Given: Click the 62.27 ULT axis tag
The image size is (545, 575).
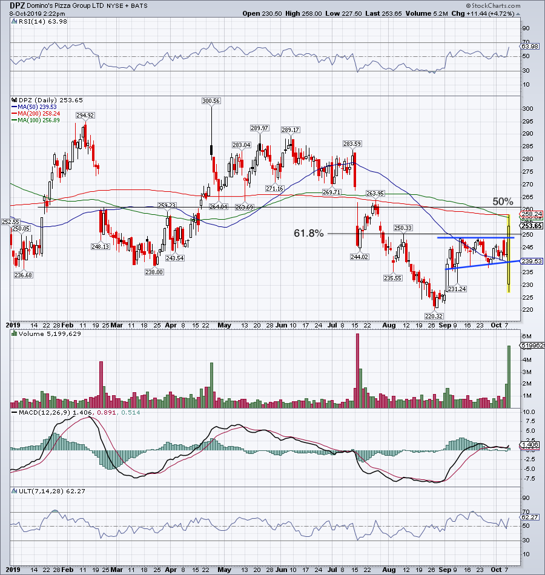Looking at the screenshot, I should (x=530, y=517).
